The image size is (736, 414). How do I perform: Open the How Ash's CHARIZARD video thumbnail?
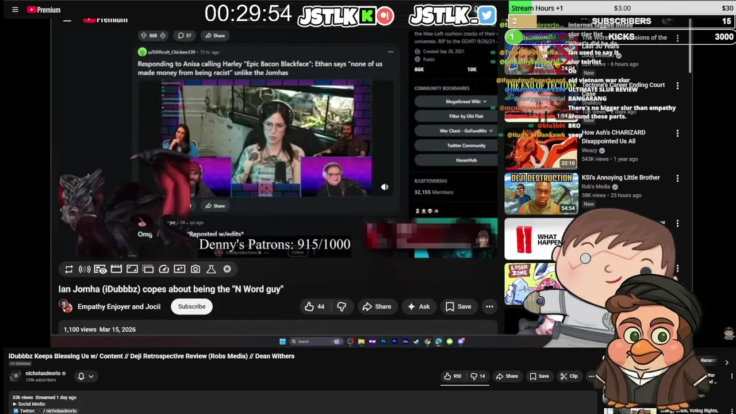pos(541,148)
